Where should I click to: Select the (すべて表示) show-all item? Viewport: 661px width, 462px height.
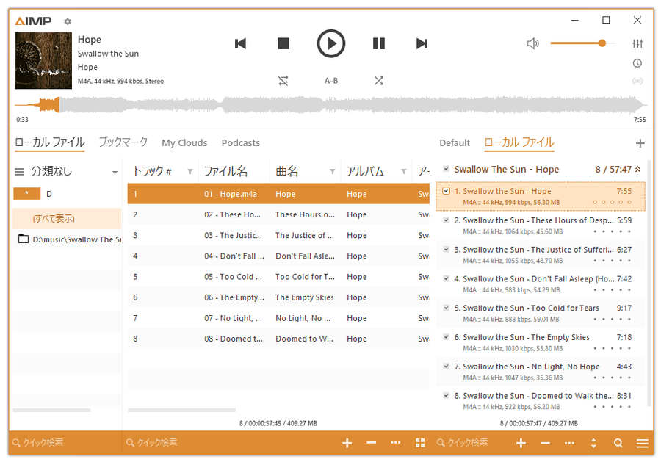pos(67,218)
